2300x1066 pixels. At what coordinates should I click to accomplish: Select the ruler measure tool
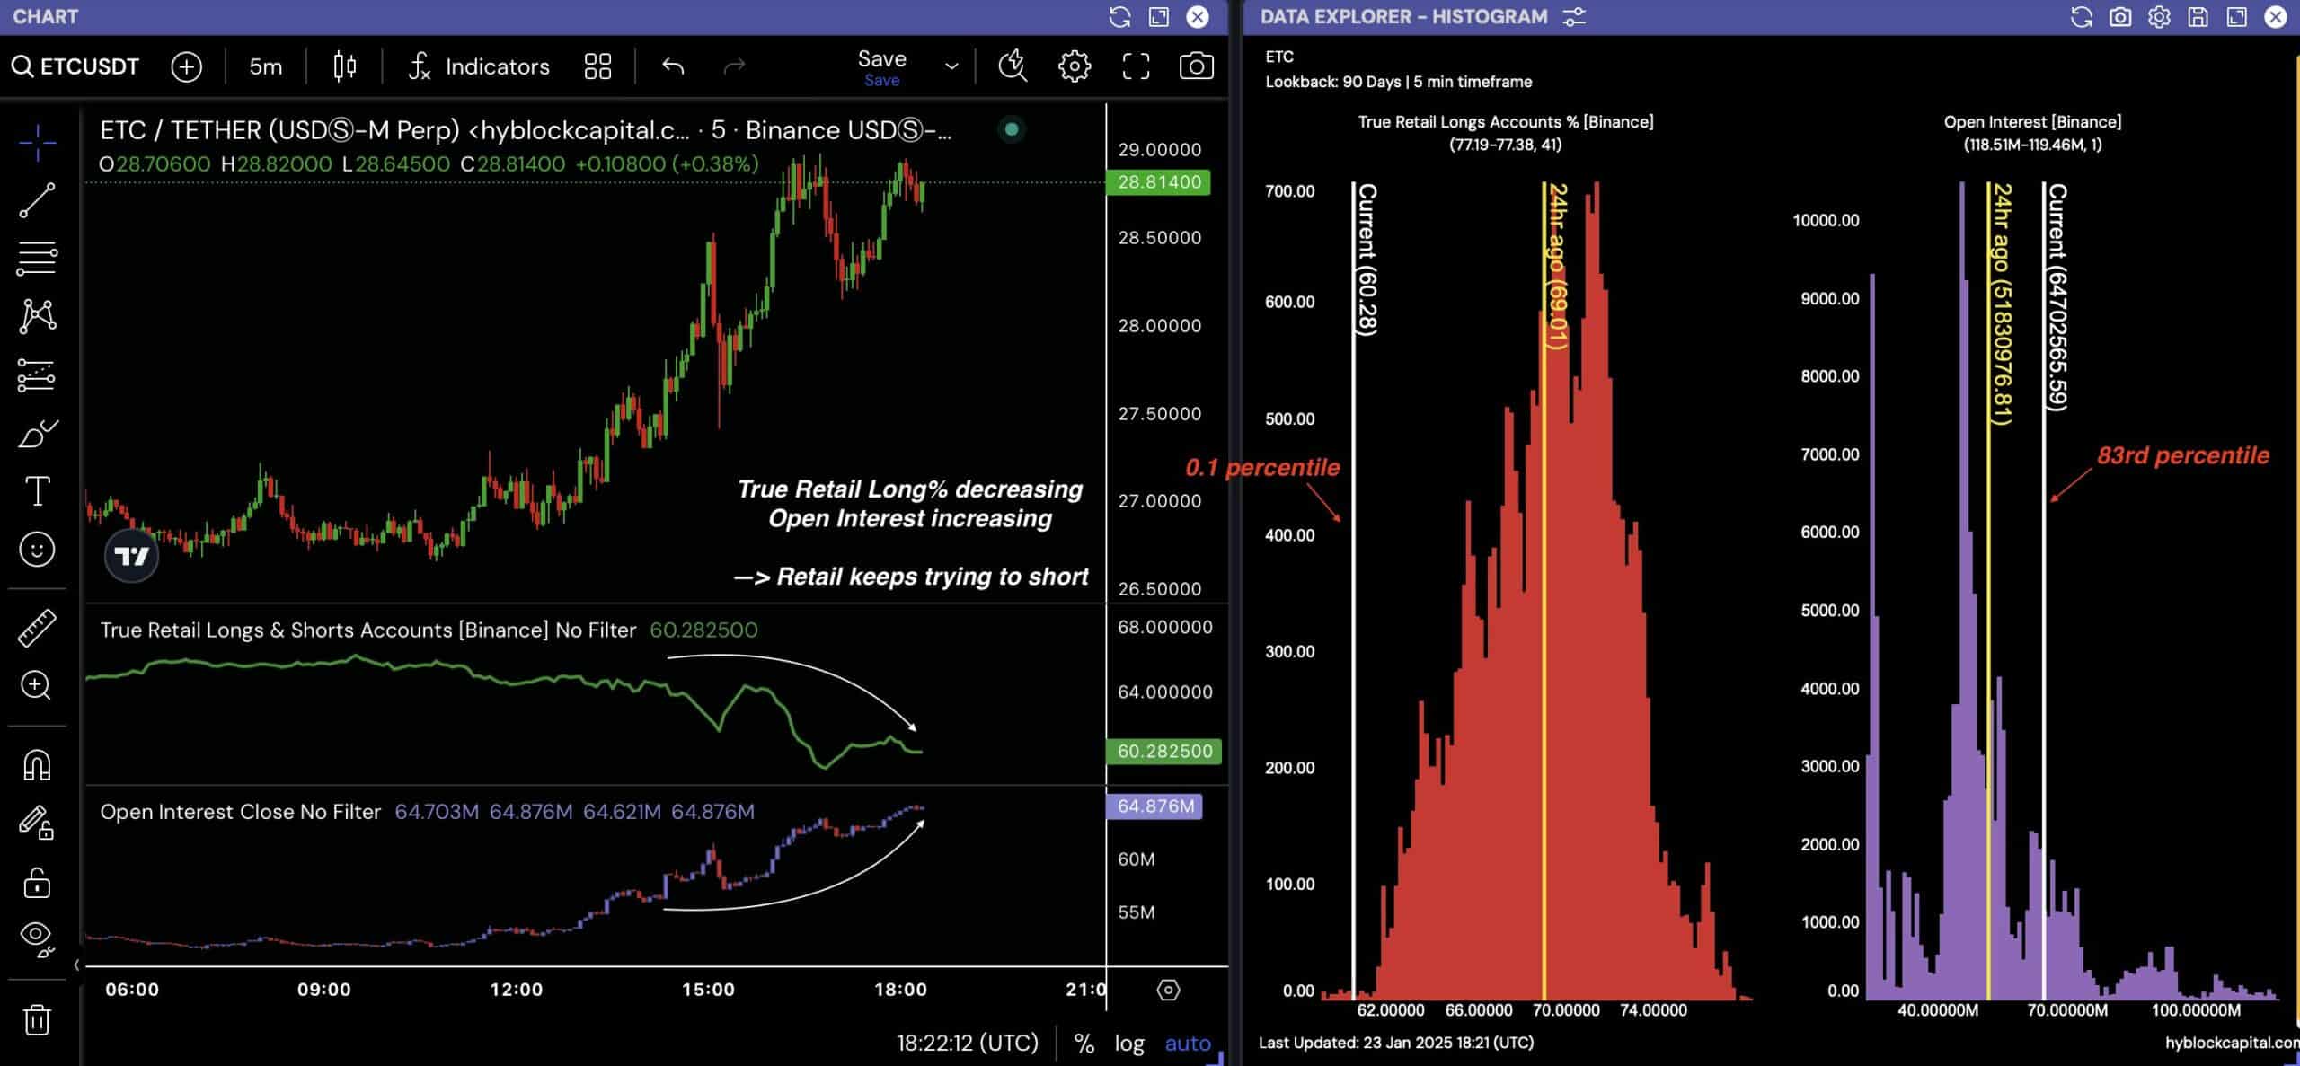click(37, 628)
